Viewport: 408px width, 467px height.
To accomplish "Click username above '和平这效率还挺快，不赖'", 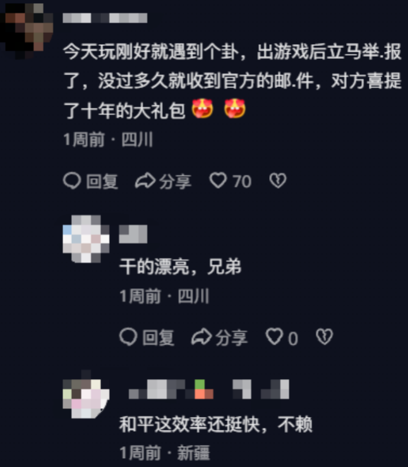I will (x=208, y=389).
